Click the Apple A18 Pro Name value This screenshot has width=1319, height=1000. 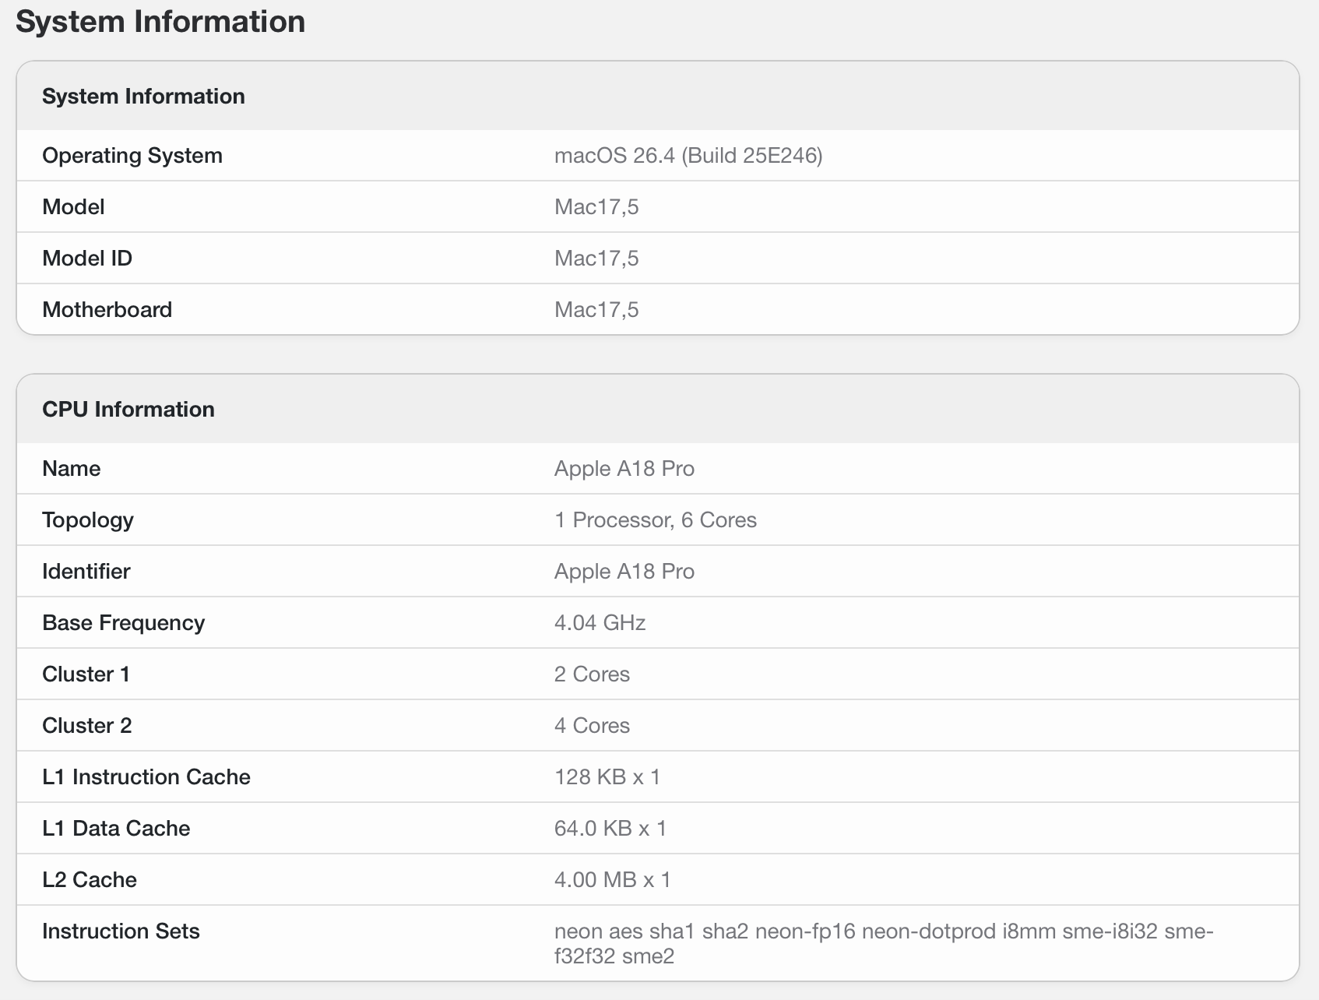coord(624,469)
